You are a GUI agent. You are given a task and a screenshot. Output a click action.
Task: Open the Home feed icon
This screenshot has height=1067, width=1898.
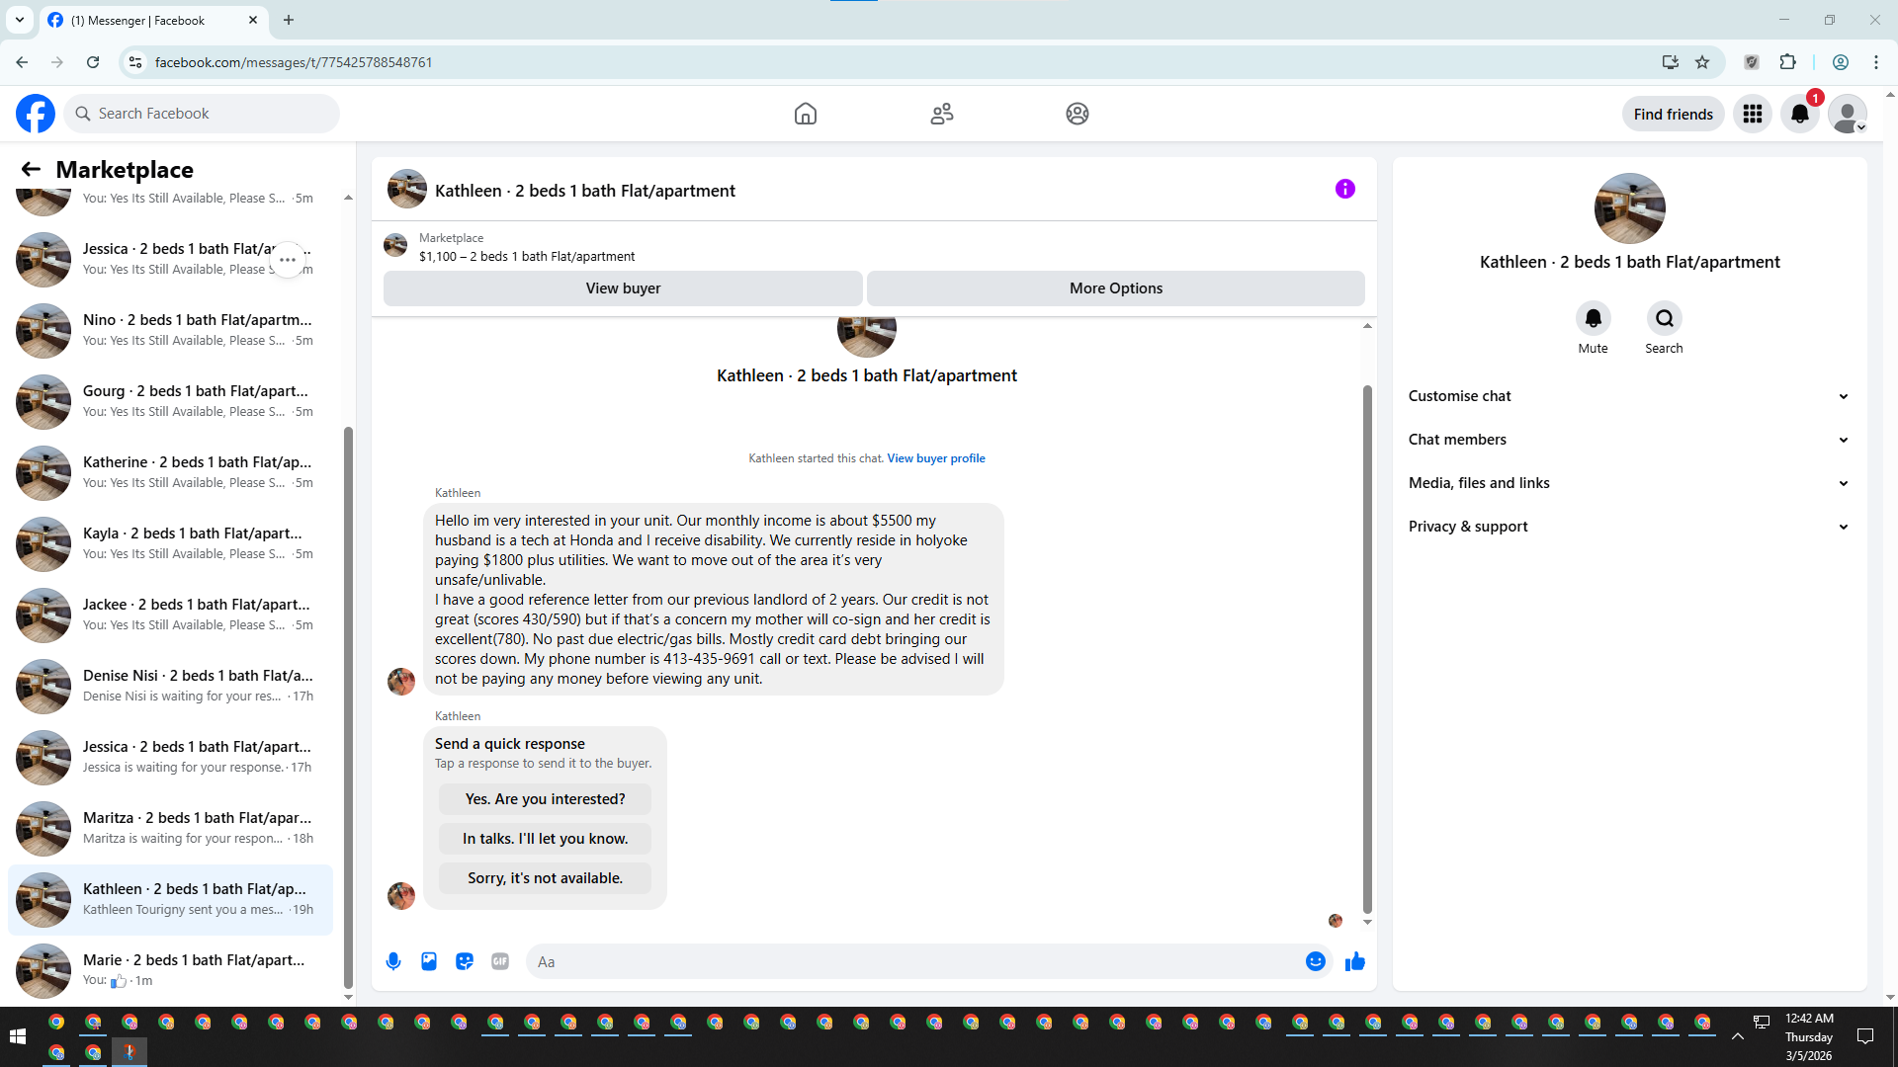point(806,114)
